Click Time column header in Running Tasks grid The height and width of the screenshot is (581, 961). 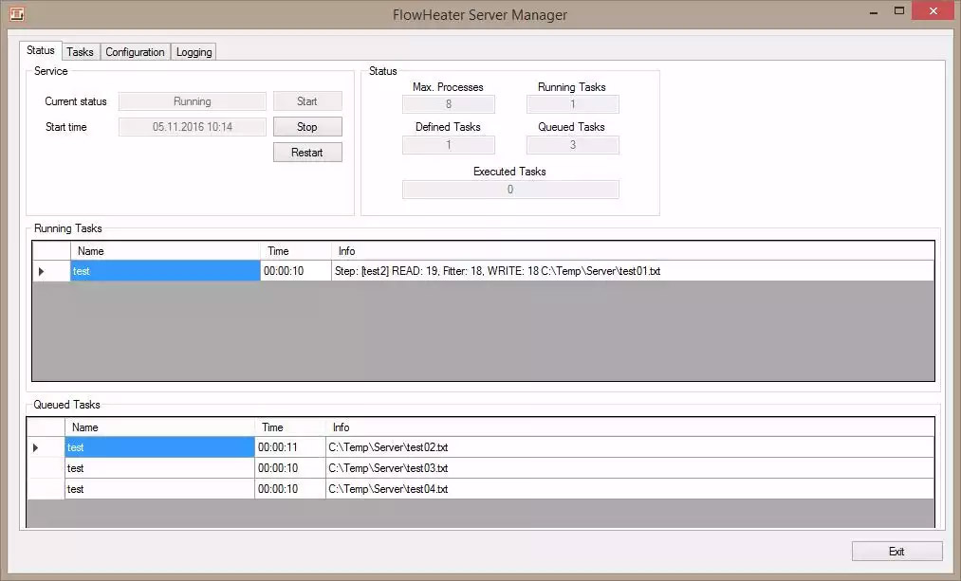pos(296,251)
